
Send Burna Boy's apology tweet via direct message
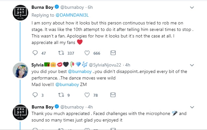pyautogui.click(x=113, y=53)
